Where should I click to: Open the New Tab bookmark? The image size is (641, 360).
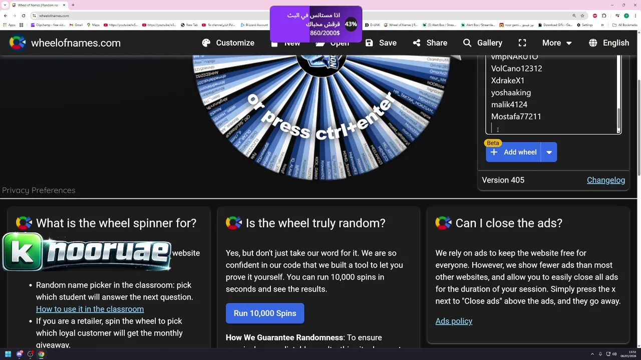189,25
